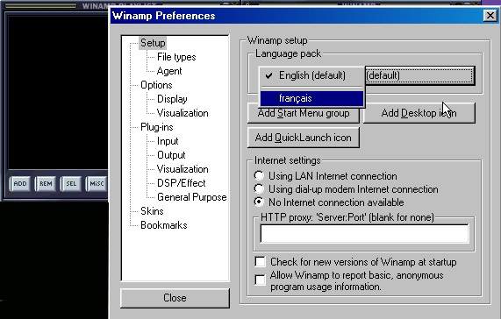Close Winamp Preferences with X button
Screen dimensions: 501x319
[490, 15]
